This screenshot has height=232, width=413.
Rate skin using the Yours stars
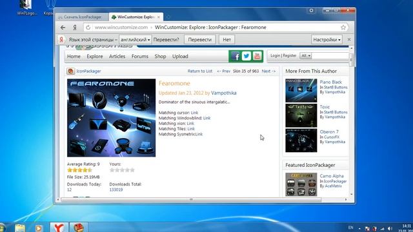122,170
